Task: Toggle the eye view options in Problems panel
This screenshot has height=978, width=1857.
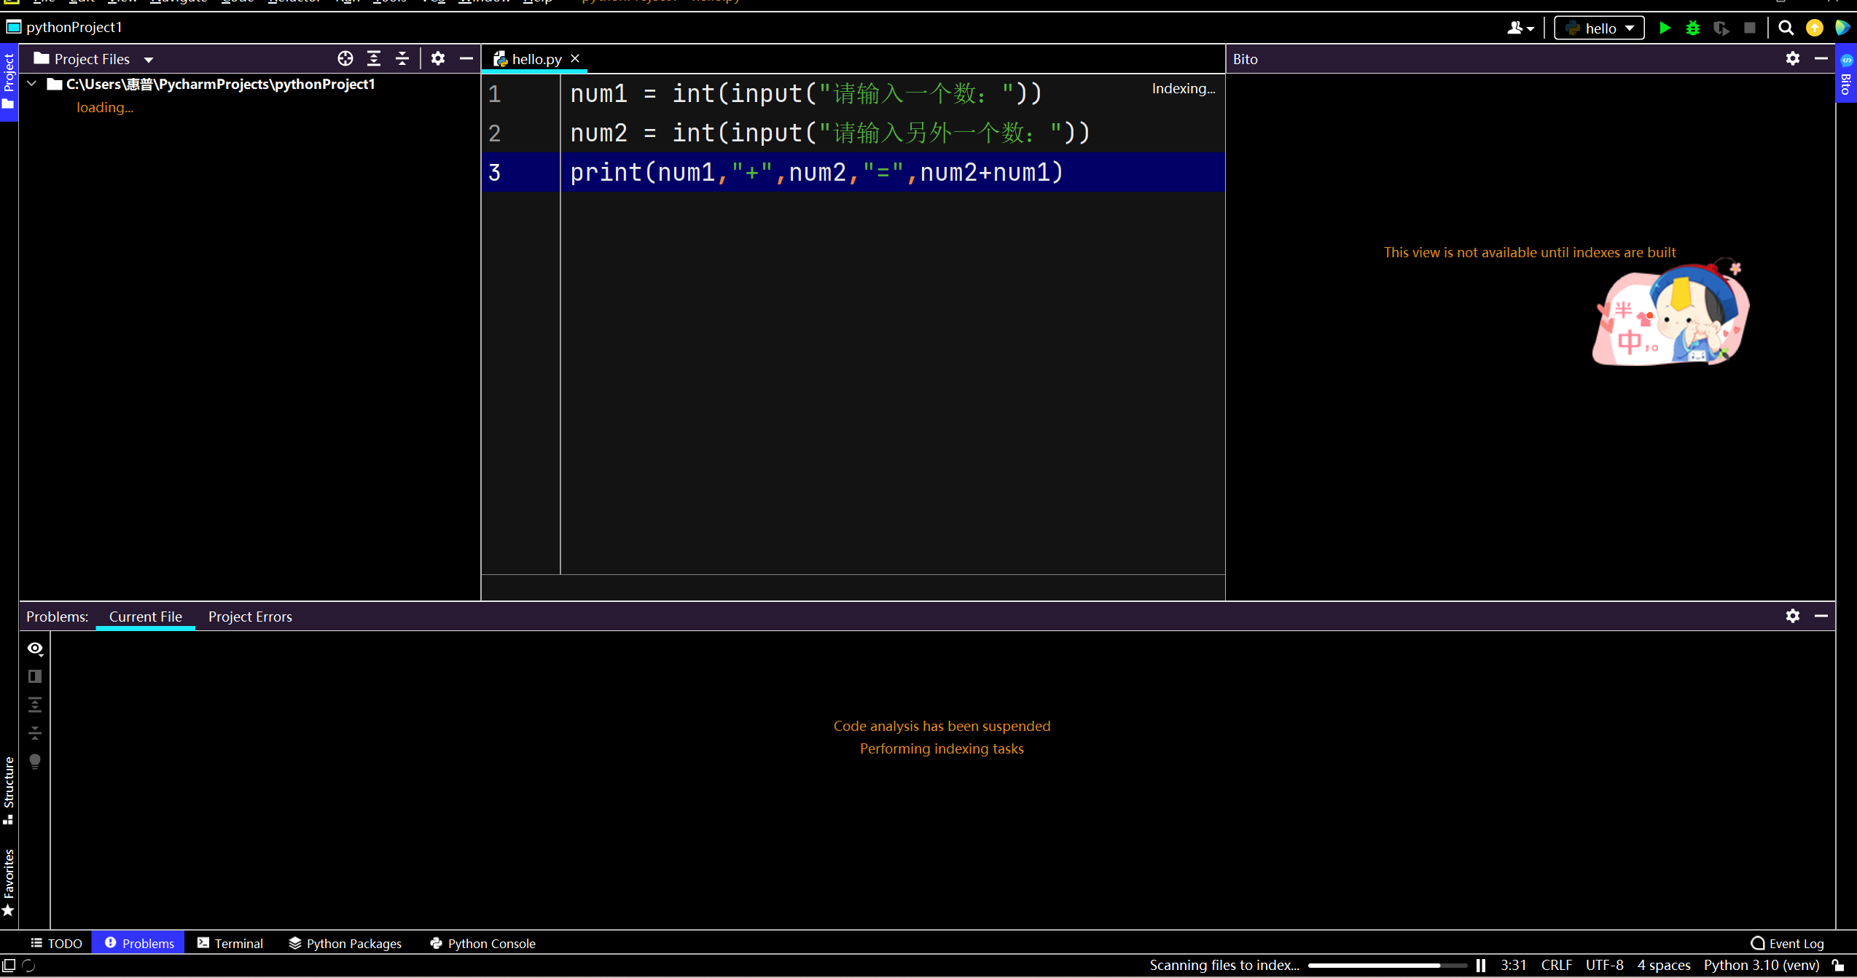Action: click(35, 649)
